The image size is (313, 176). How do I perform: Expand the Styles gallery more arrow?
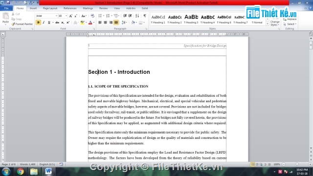268,24
